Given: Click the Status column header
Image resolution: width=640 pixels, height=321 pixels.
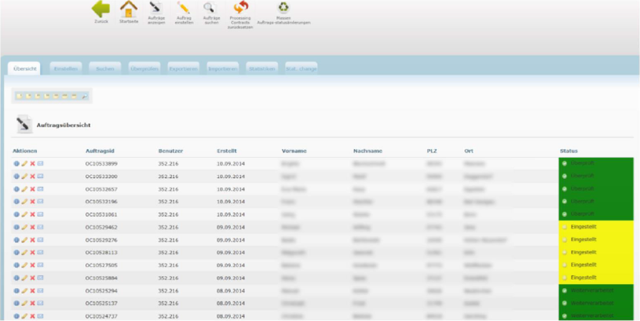Looking at the screenshot, I should 569,150.
